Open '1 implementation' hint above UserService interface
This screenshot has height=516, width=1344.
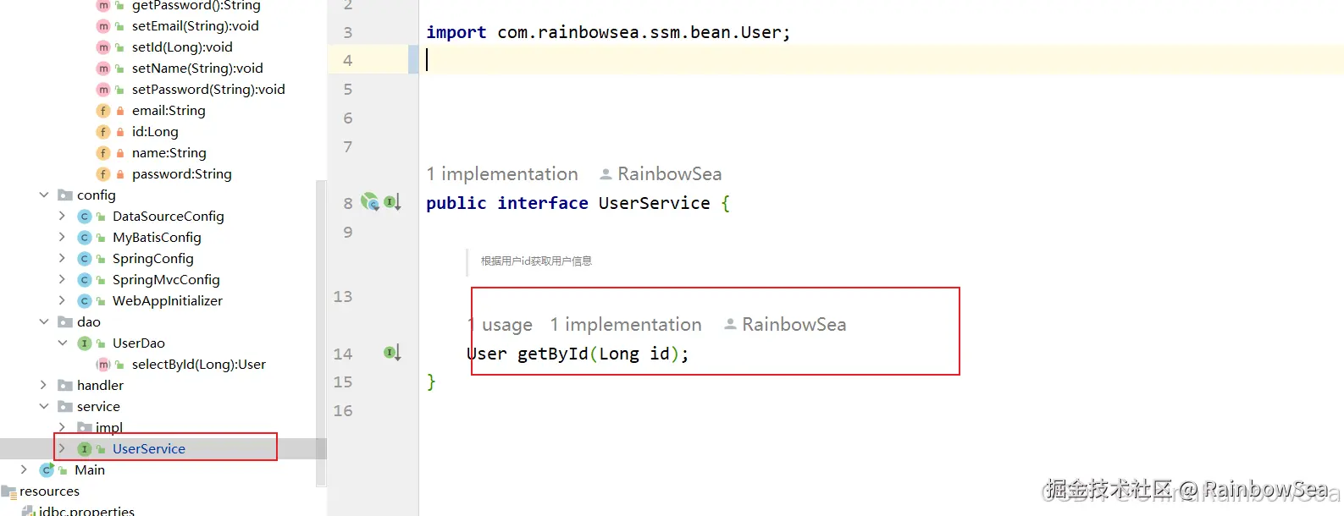coord(502,174)
